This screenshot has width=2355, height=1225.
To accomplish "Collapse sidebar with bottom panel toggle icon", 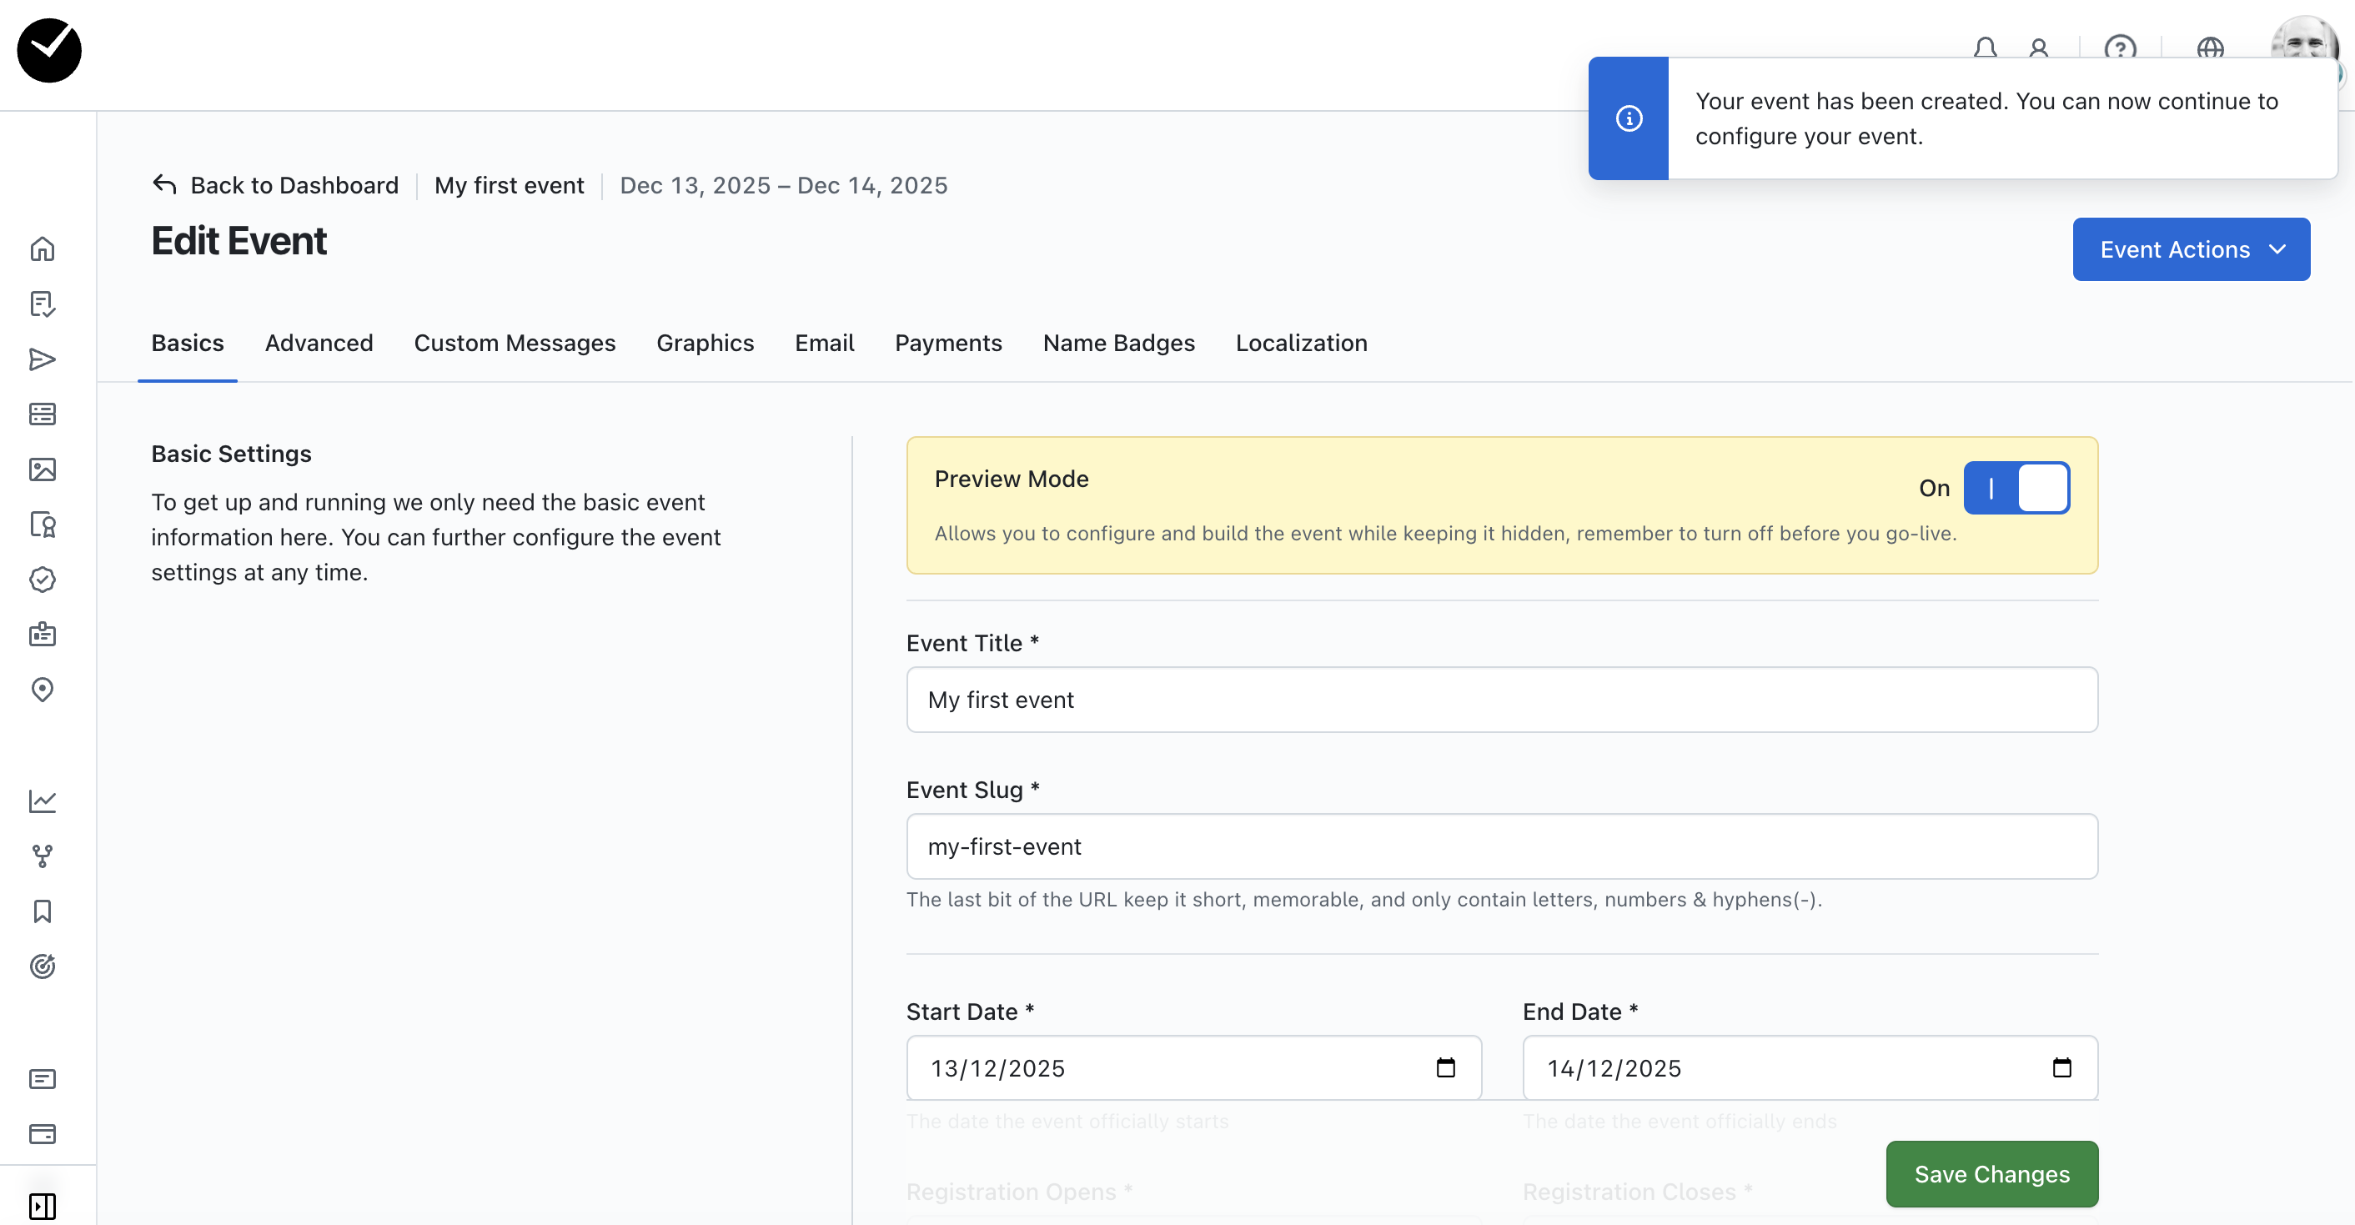I will coord(42,1205).
